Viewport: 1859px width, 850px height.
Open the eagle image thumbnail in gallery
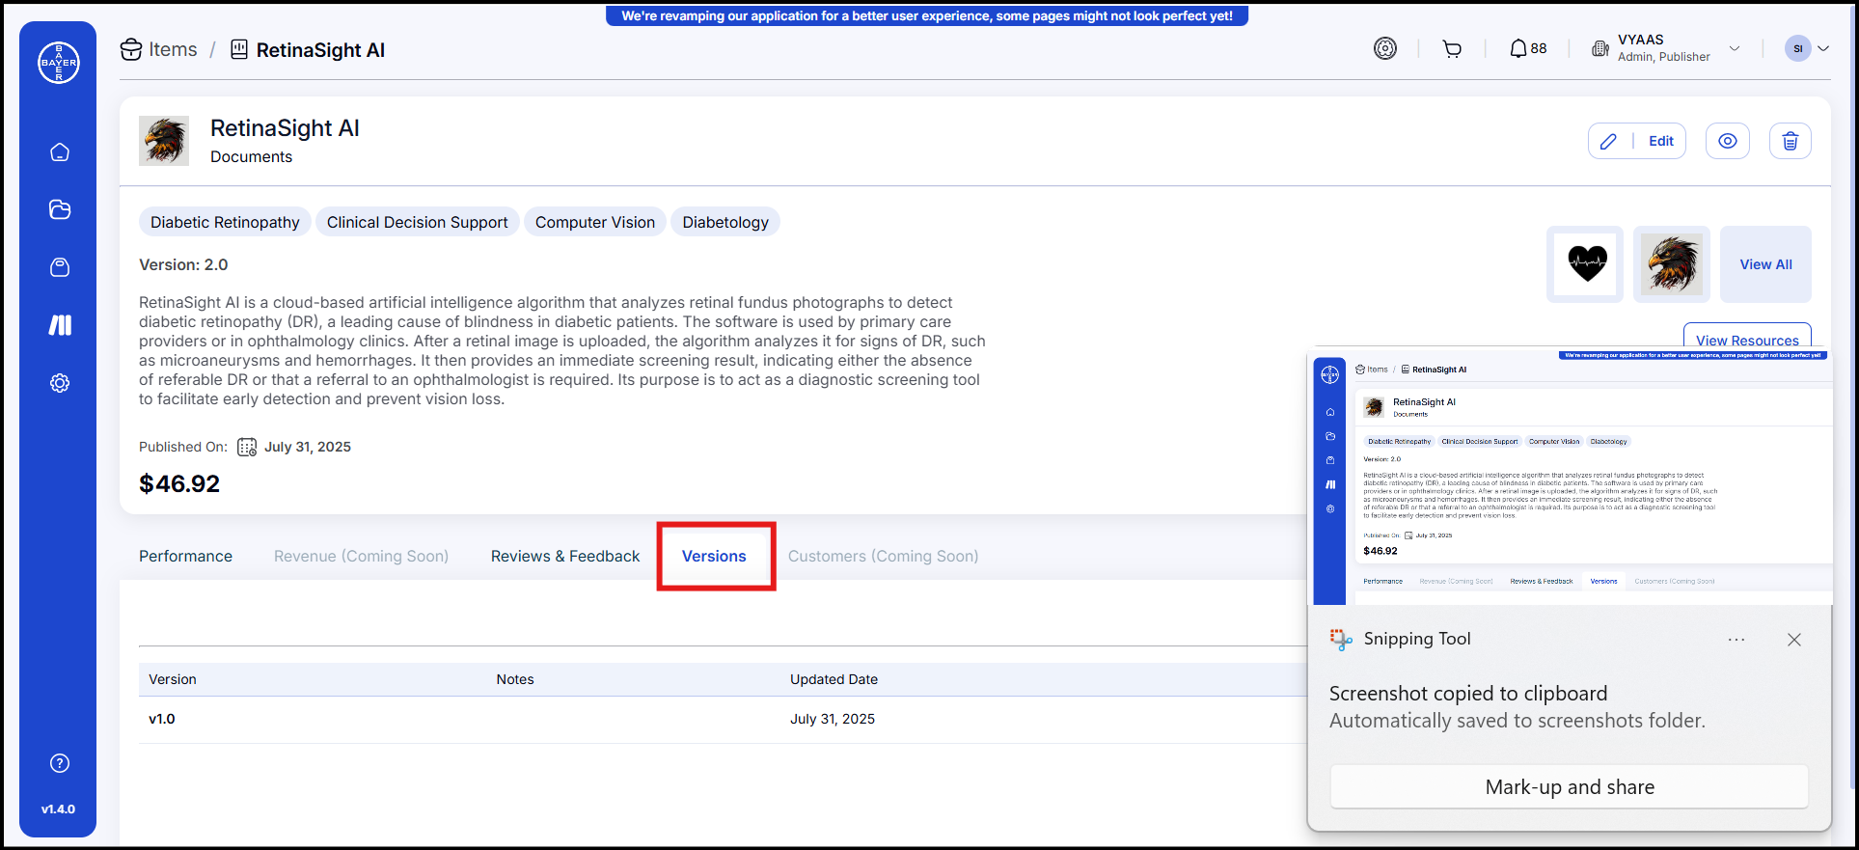[x=1672, y=264]
